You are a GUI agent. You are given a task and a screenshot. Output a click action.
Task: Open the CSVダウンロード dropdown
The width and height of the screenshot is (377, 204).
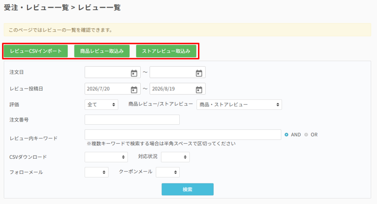point(106,157)
